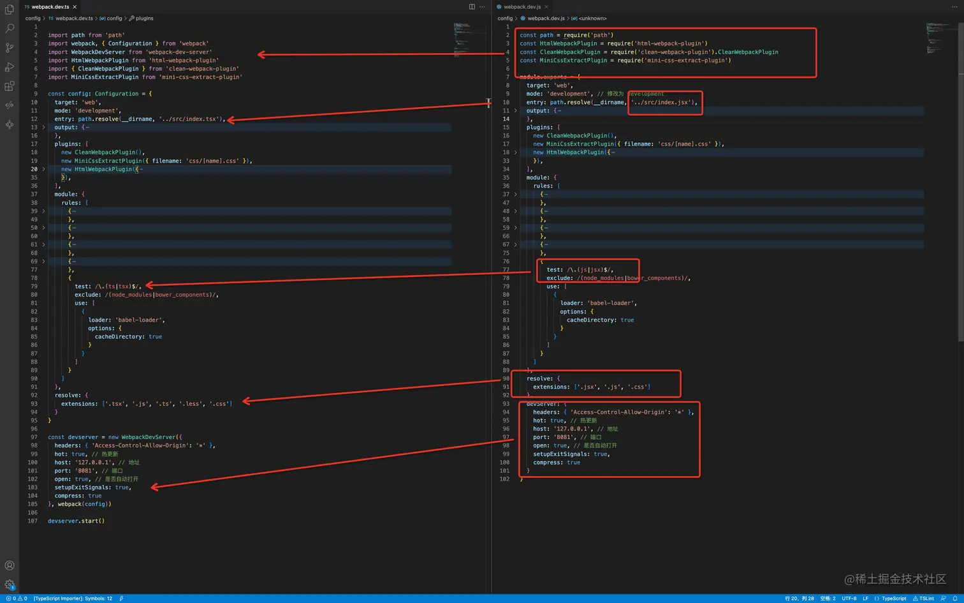This screenshot has width=964, height=603.
Task: Click TypeScript Importer Symbols: 12 status
Action: 73,599
